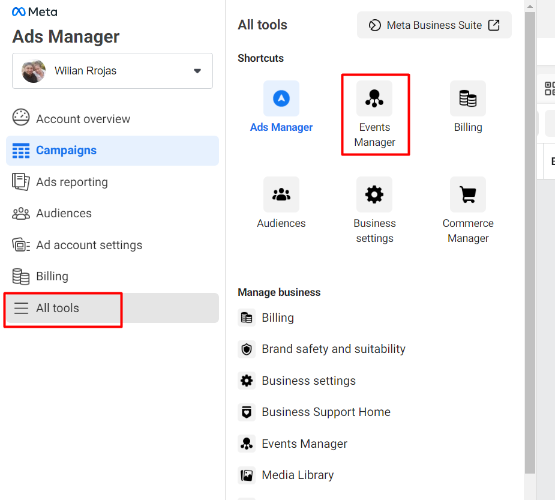The image size is (555, 500).
Task: Open Events Manager under Manage business
Action: (304, 444)
